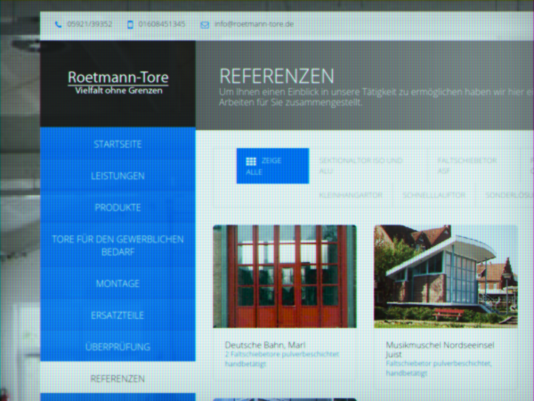This screenshot has height=401, width=534.
Task: Open the red folding door thumbnail
Action: click(285, 276)
